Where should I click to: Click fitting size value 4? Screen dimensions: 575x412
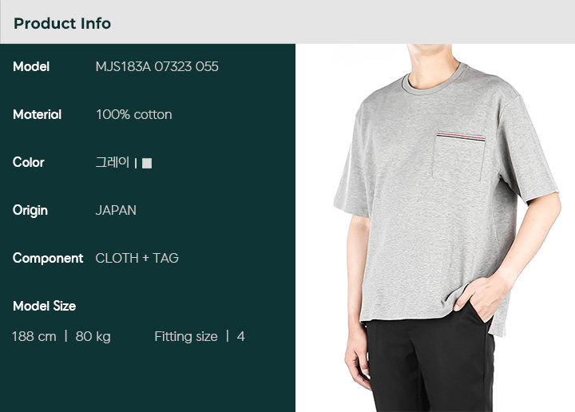click(x=241, y=336)
